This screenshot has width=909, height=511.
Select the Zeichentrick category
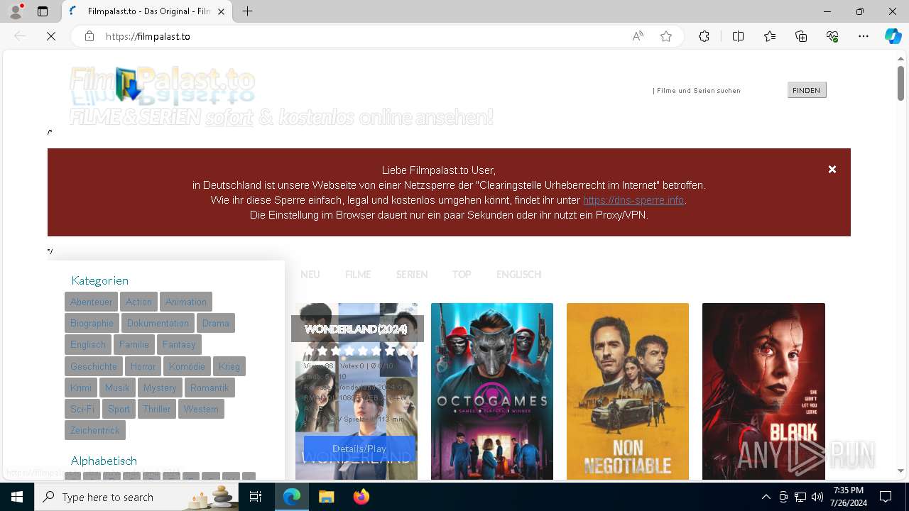(95, 430)
